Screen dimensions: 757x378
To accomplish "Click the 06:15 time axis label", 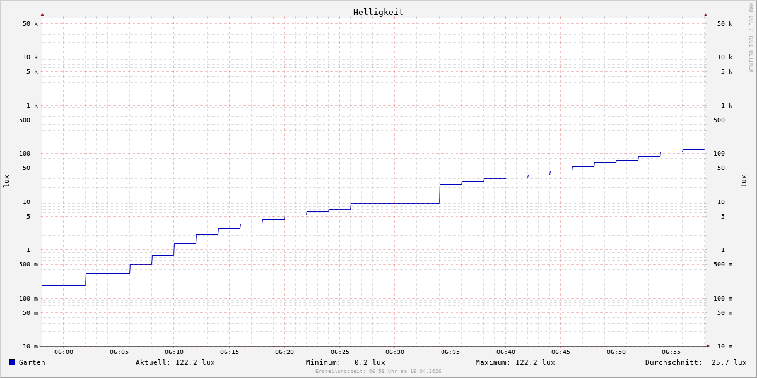I will point(230,352).
